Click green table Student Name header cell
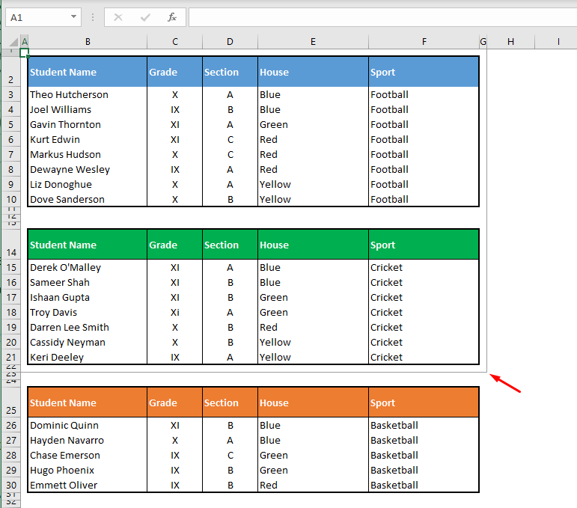577x508 pixels. point(88,245)
